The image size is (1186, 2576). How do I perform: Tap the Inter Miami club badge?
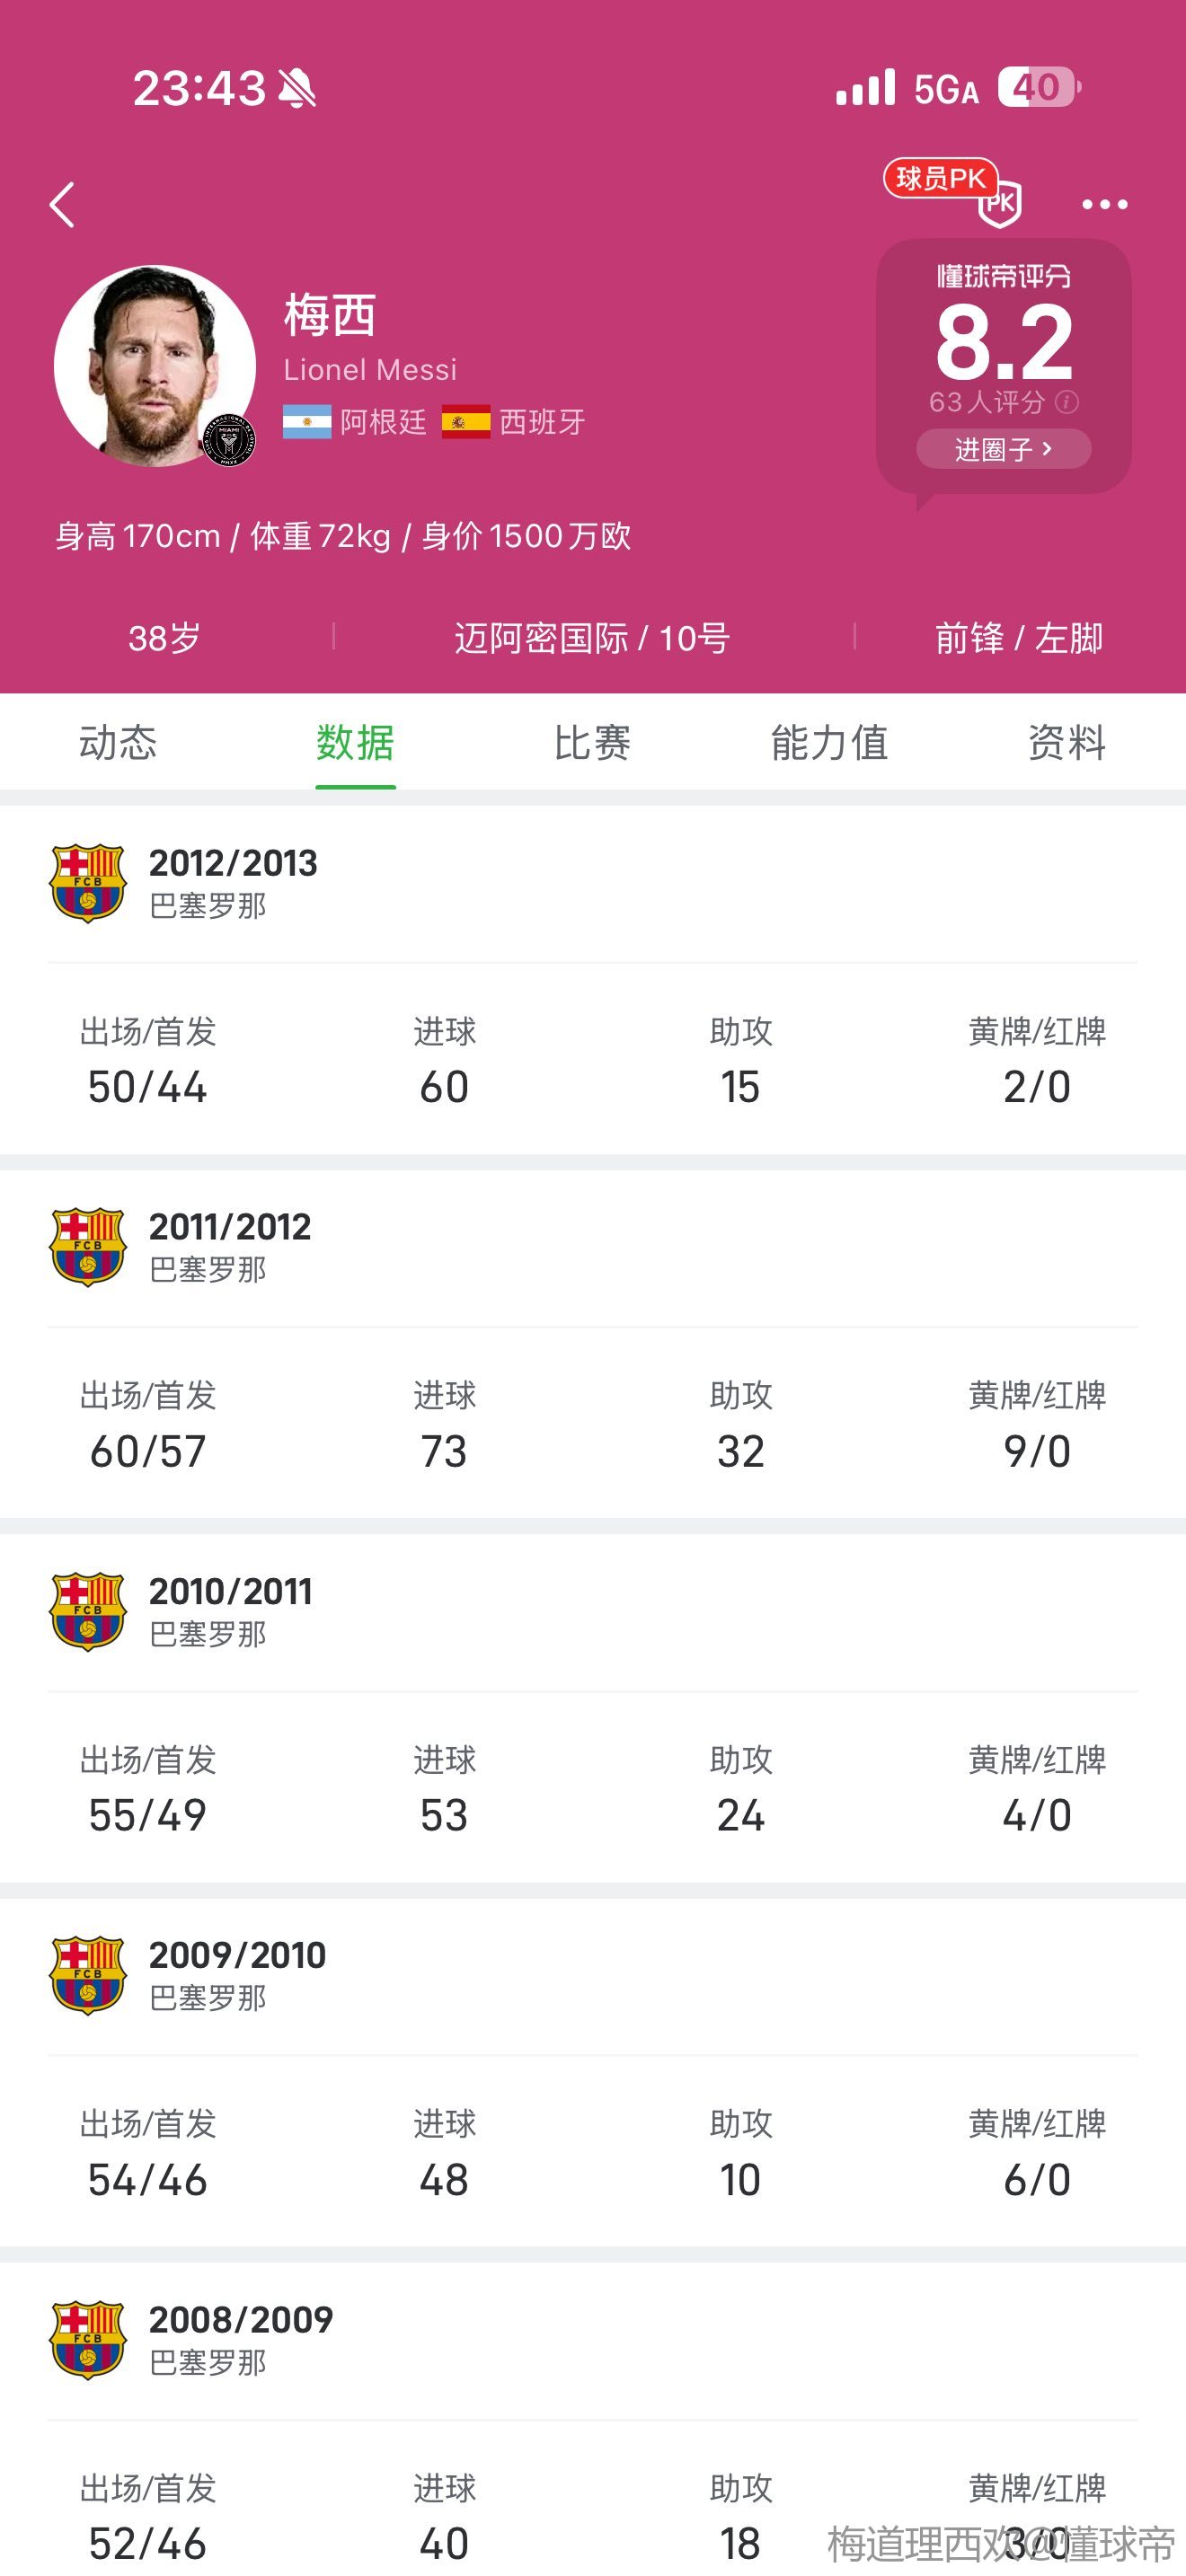(229, 439)
